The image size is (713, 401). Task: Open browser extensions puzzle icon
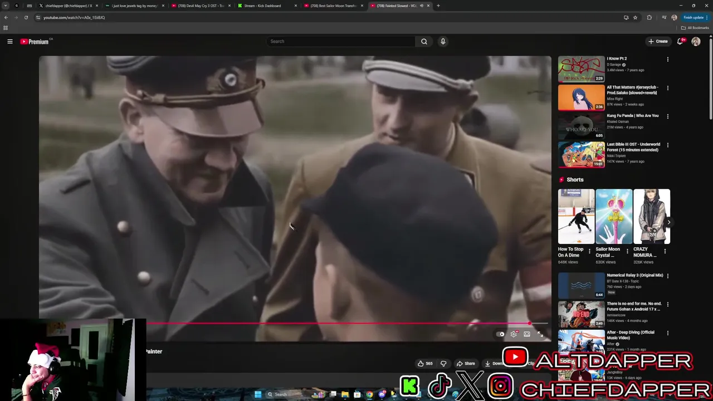pyautogui.click(x=649, y=17)
